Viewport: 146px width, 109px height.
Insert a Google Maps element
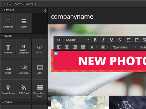point(8,89)
